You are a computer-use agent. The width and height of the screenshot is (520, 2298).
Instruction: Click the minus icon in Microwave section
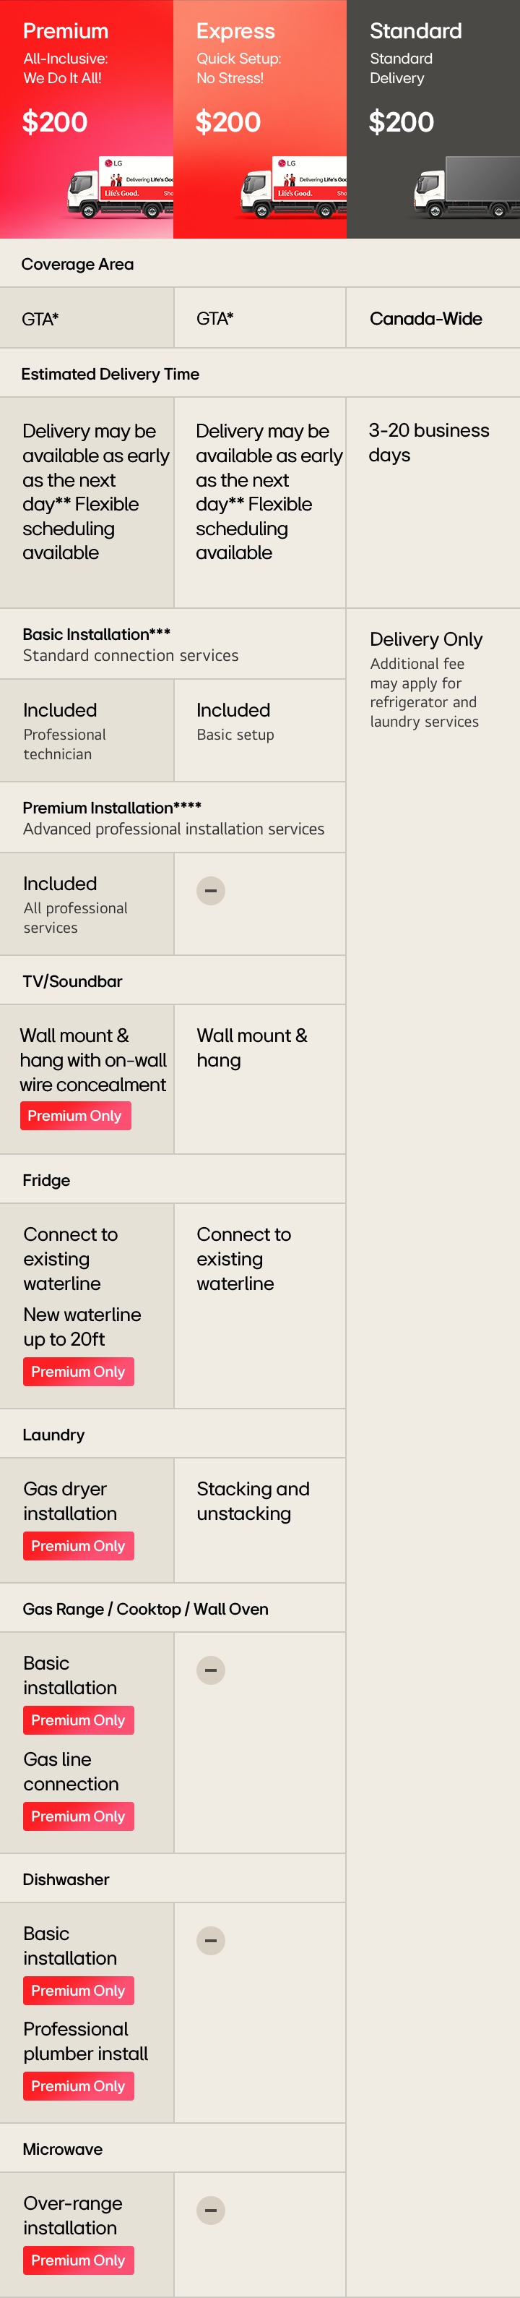[211, 2211]
